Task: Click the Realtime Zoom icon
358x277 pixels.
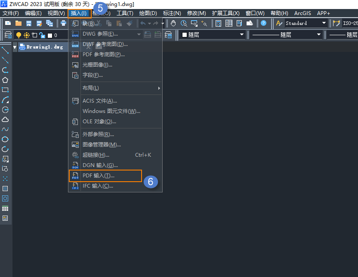Action: coord(184,23)
